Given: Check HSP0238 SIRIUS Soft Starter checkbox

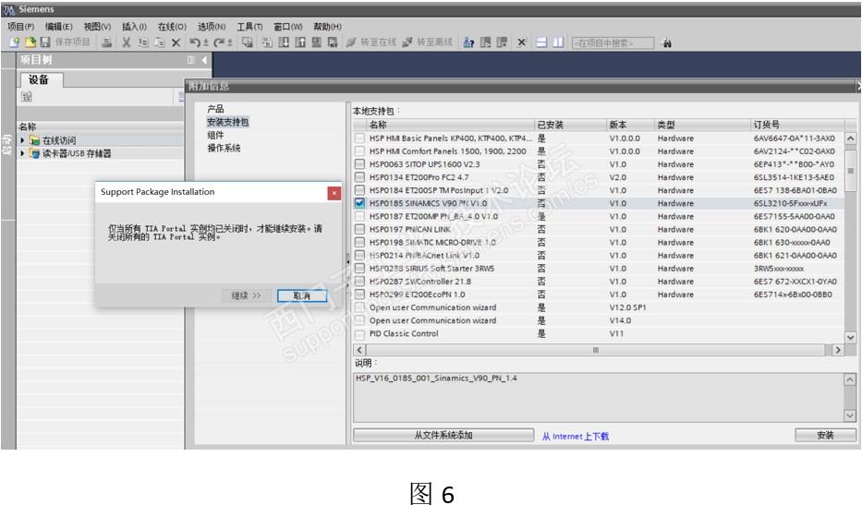Looking at the screenshot, I should coord(359,268).
